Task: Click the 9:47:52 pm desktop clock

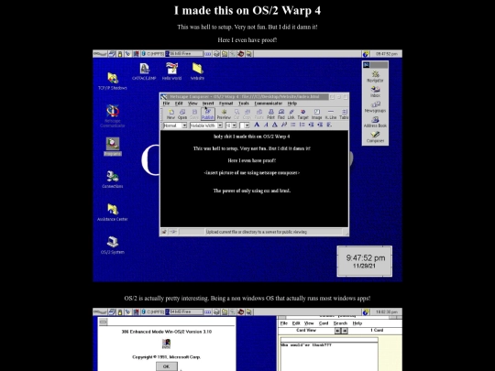Action: click(x=365, y=261)
